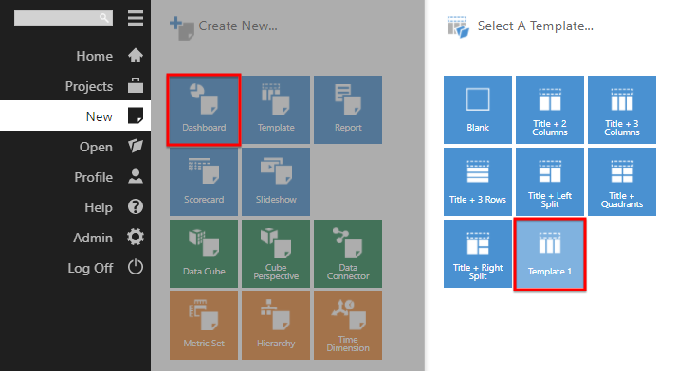This screenshot has width=695, height=371.
Task: Select the Title + Right Split template
Action: (478, 254)
